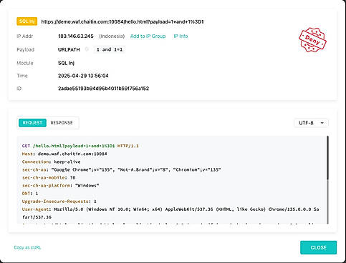Click the Copy as cURL link

tap(27, 247)
